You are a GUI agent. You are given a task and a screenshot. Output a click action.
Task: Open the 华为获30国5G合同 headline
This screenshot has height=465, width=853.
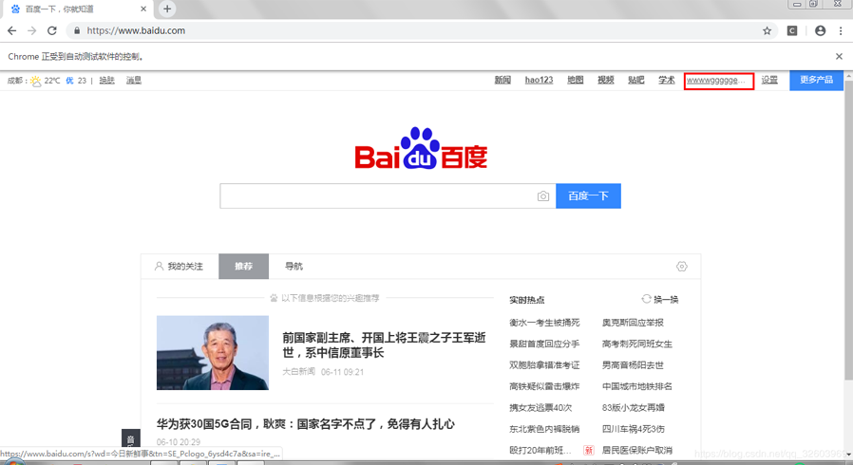305,423
